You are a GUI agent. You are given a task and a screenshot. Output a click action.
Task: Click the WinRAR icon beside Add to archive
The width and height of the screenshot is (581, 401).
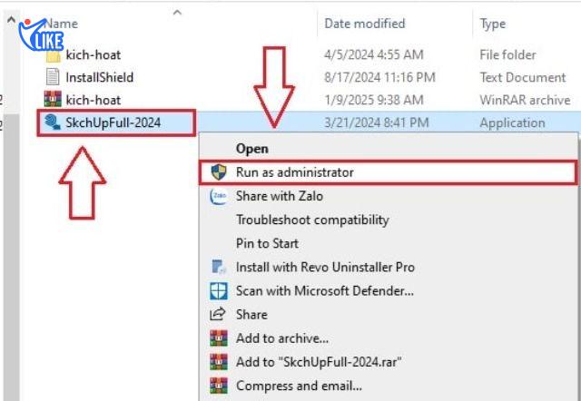click(x=218, y=338)
